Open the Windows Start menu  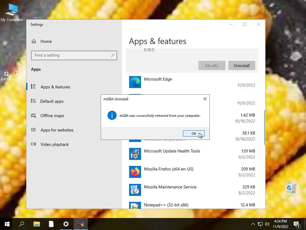pos(7,224)
